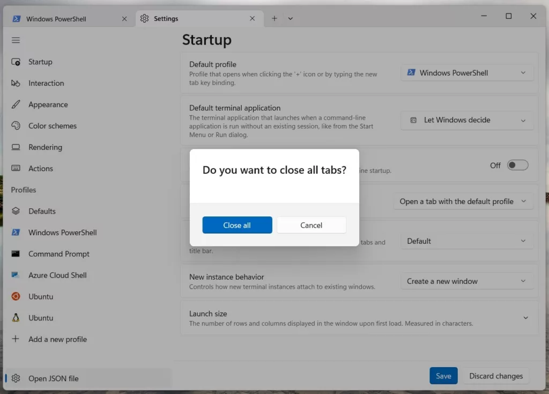The height and width of the screenshot is (394, 549).
Task: Click the gear icon beside Open JSON file
Action: coord(16,378)
